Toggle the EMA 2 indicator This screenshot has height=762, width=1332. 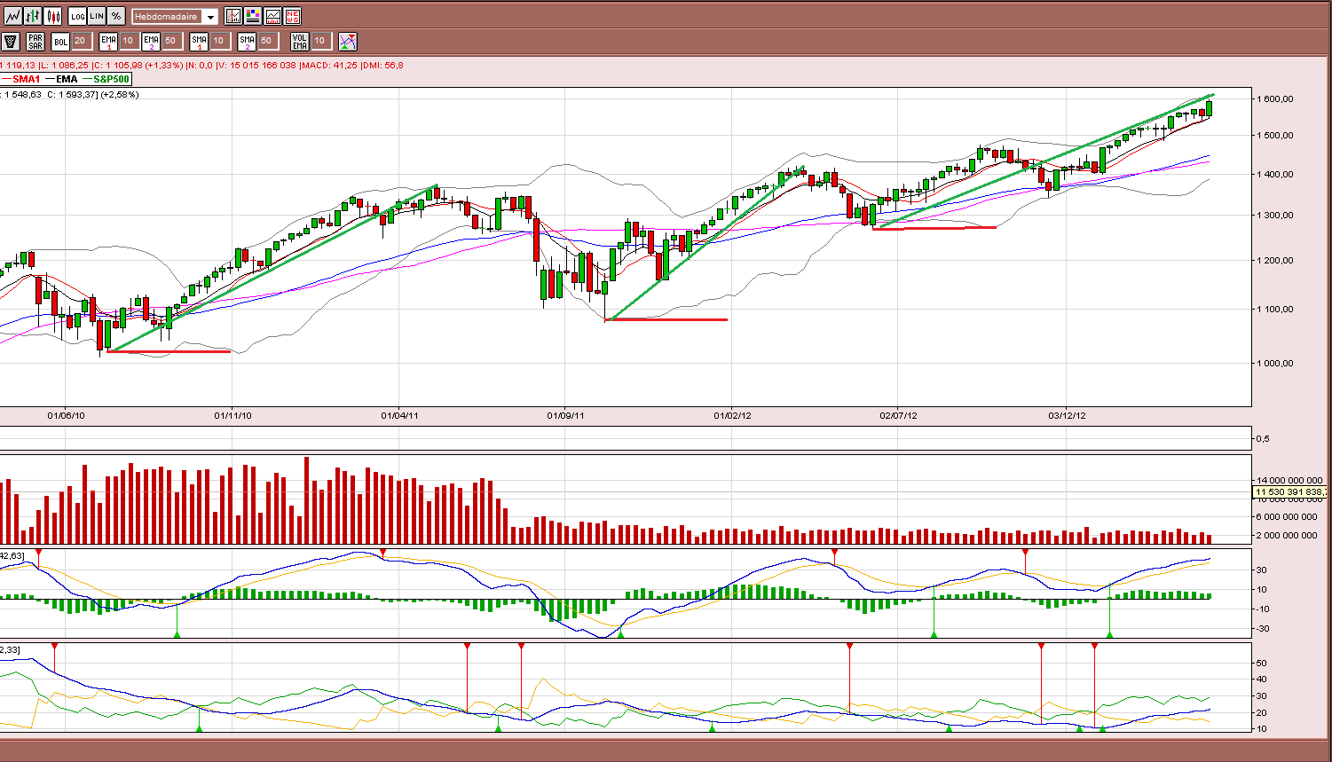coord(151,41)
